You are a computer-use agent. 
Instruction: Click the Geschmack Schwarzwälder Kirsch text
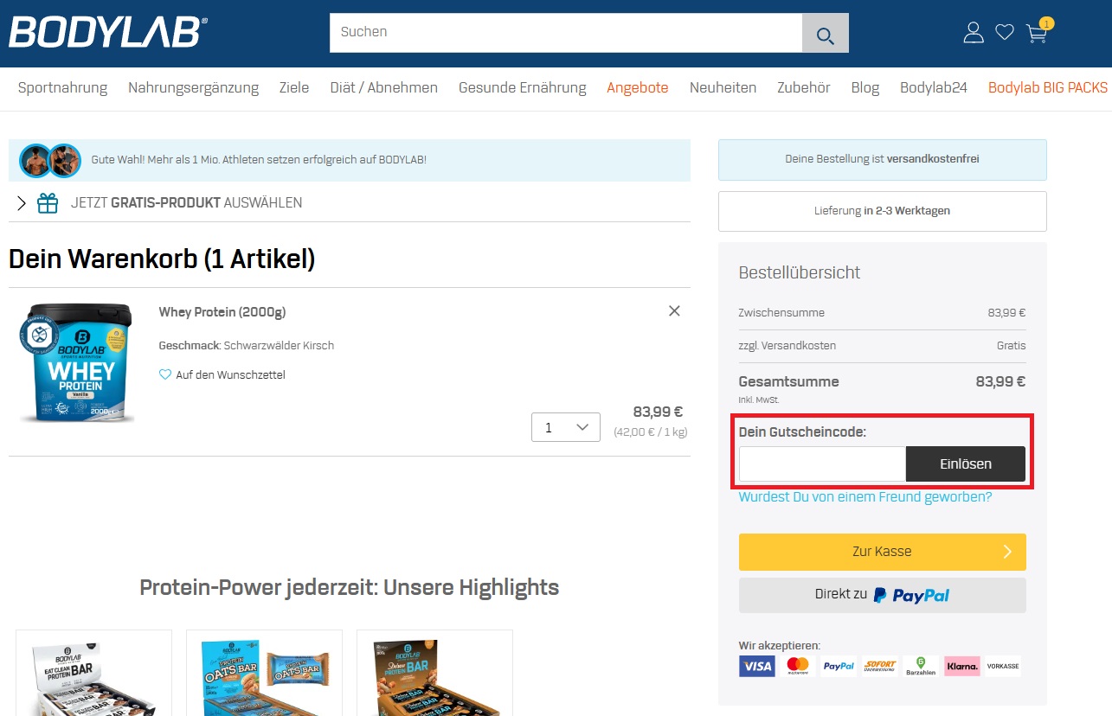click(x=247, y=345)
